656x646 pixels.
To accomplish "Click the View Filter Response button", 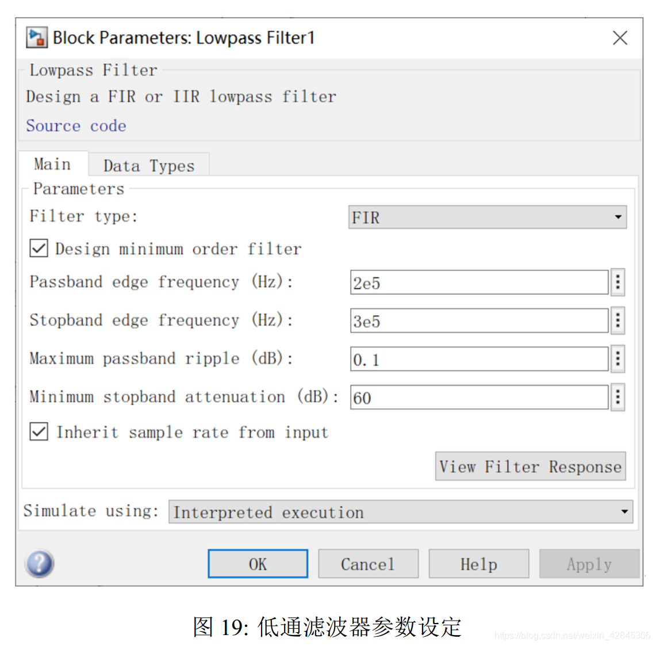I will click(530, 467).
